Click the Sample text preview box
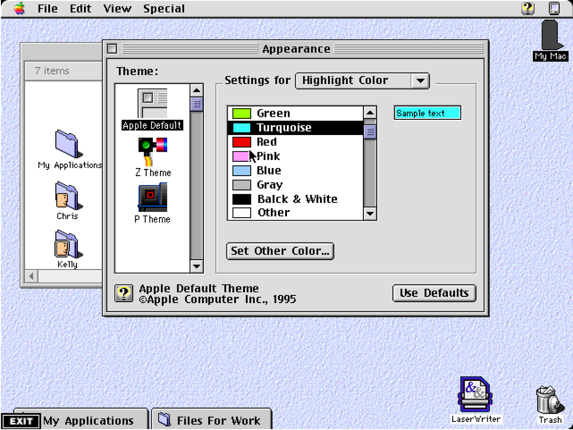The image size is (573, 430). point(427,113)
